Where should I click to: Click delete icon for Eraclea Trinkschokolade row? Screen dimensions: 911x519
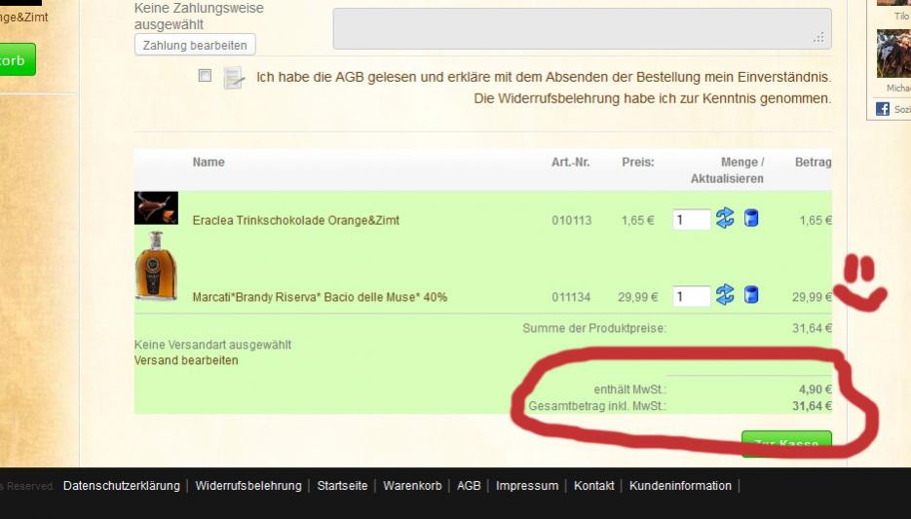click(751, 218)
